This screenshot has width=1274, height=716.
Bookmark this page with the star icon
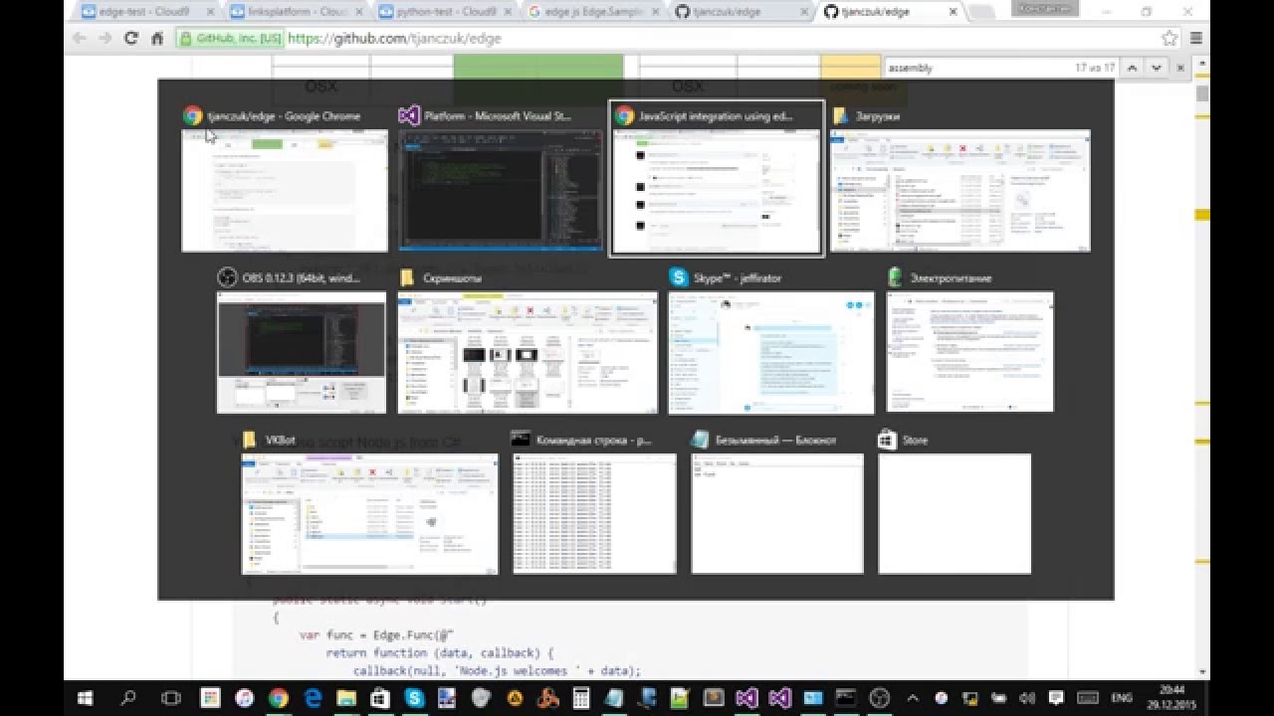tap(1170, 38)
